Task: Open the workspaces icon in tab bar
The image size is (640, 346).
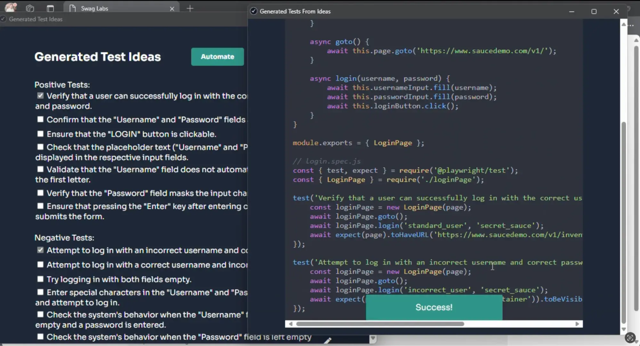Action: pyautogui.click(x=30, y=8)
